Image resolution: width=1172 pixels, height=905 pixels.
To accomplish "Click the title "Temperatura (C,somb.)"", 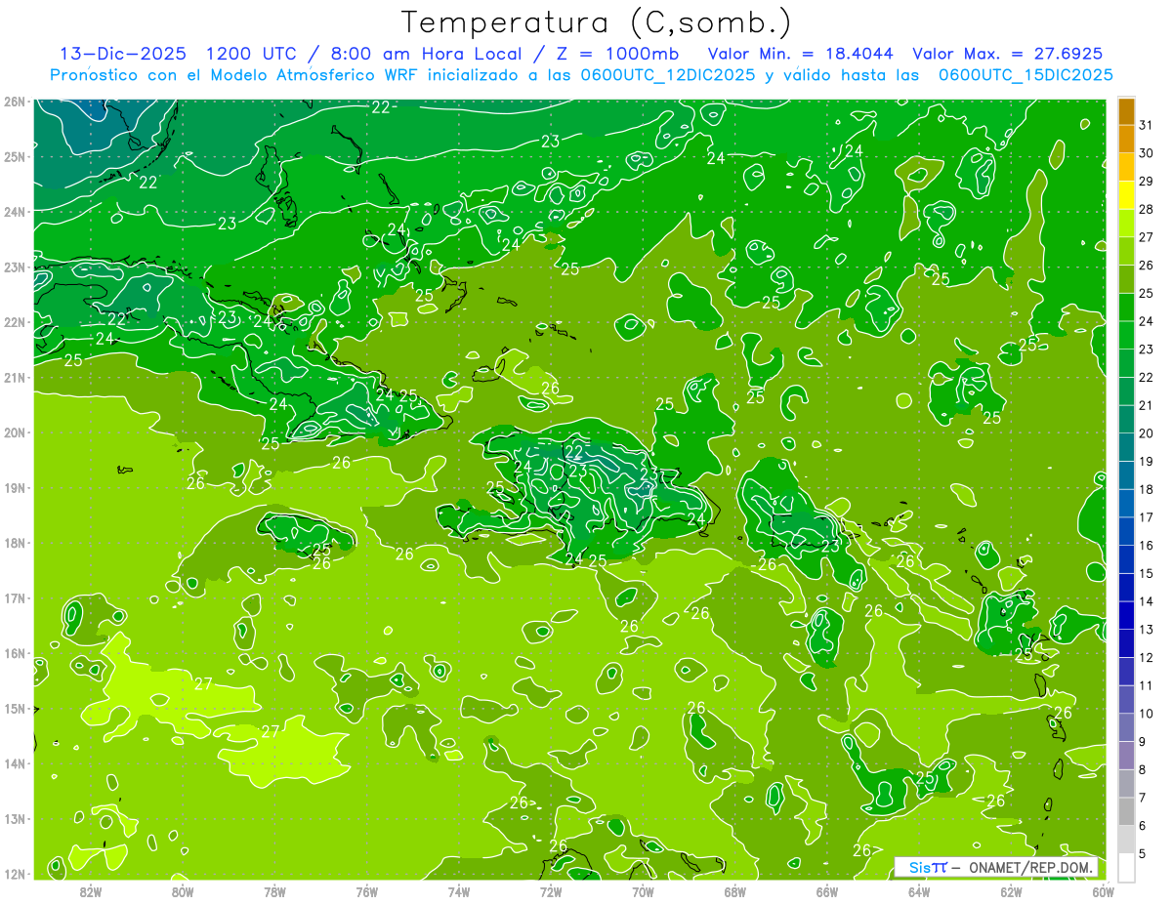I will (597, 22).
